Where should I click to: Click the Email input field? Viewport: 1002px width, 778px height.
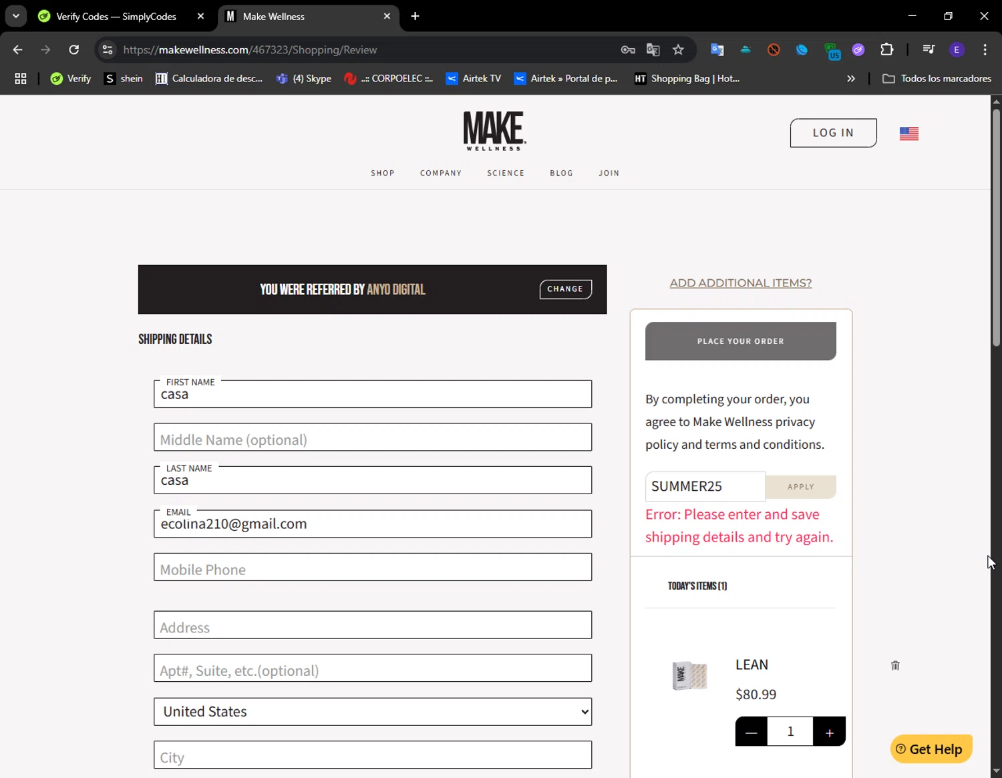click(373, 524)
